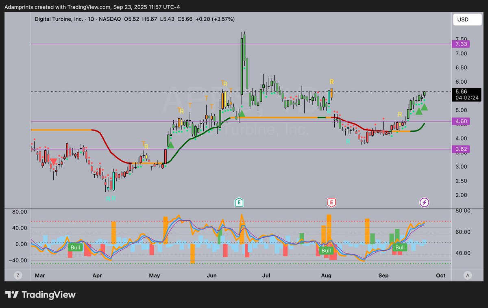Toggle the A auto-scale button
The width and height of the screenshot is (488, 308).
pyautogui.click(x=468, y=275)
